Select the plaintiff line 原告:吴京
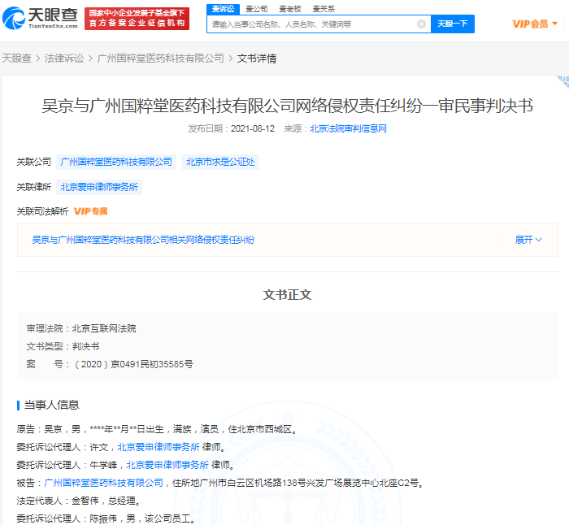The image size is (569, 525). (x=157, y=429)
